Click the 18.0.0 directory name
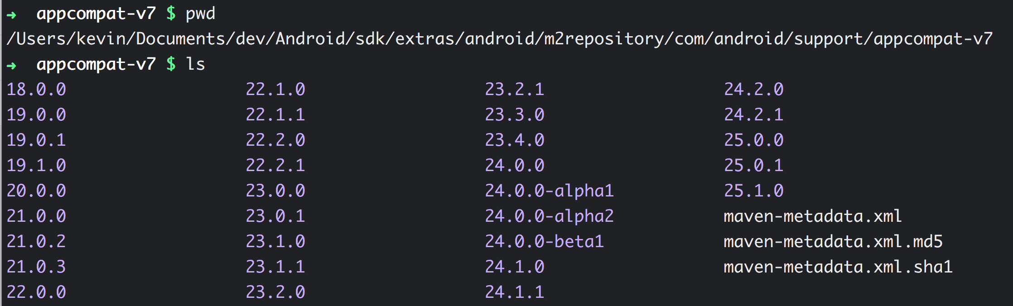The image size is (1013, 306). point(36,90)
